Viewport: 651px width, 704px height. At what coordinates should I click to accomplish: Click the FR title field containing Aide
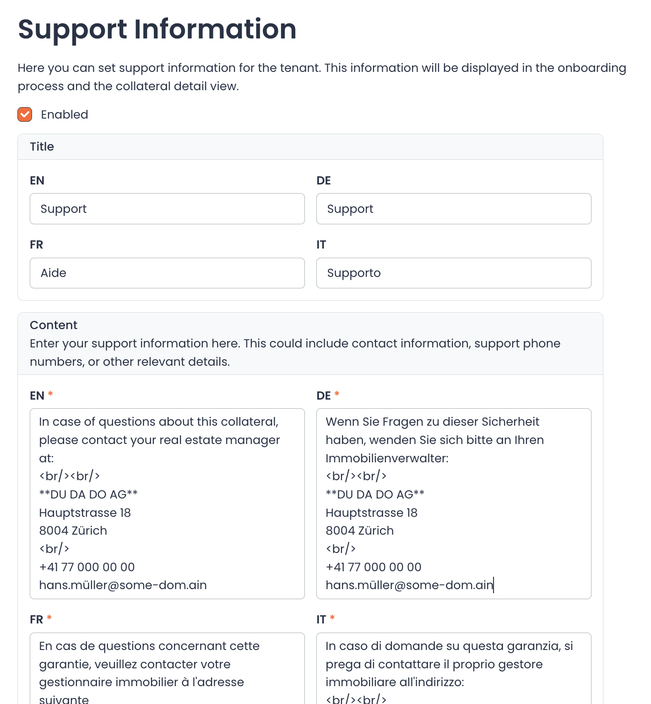[167, 273]
